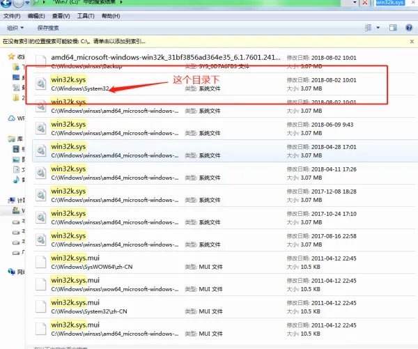Click the Libraries icon in navigation pane
Viewport: 418px width, 349px height.
[11, 139]
